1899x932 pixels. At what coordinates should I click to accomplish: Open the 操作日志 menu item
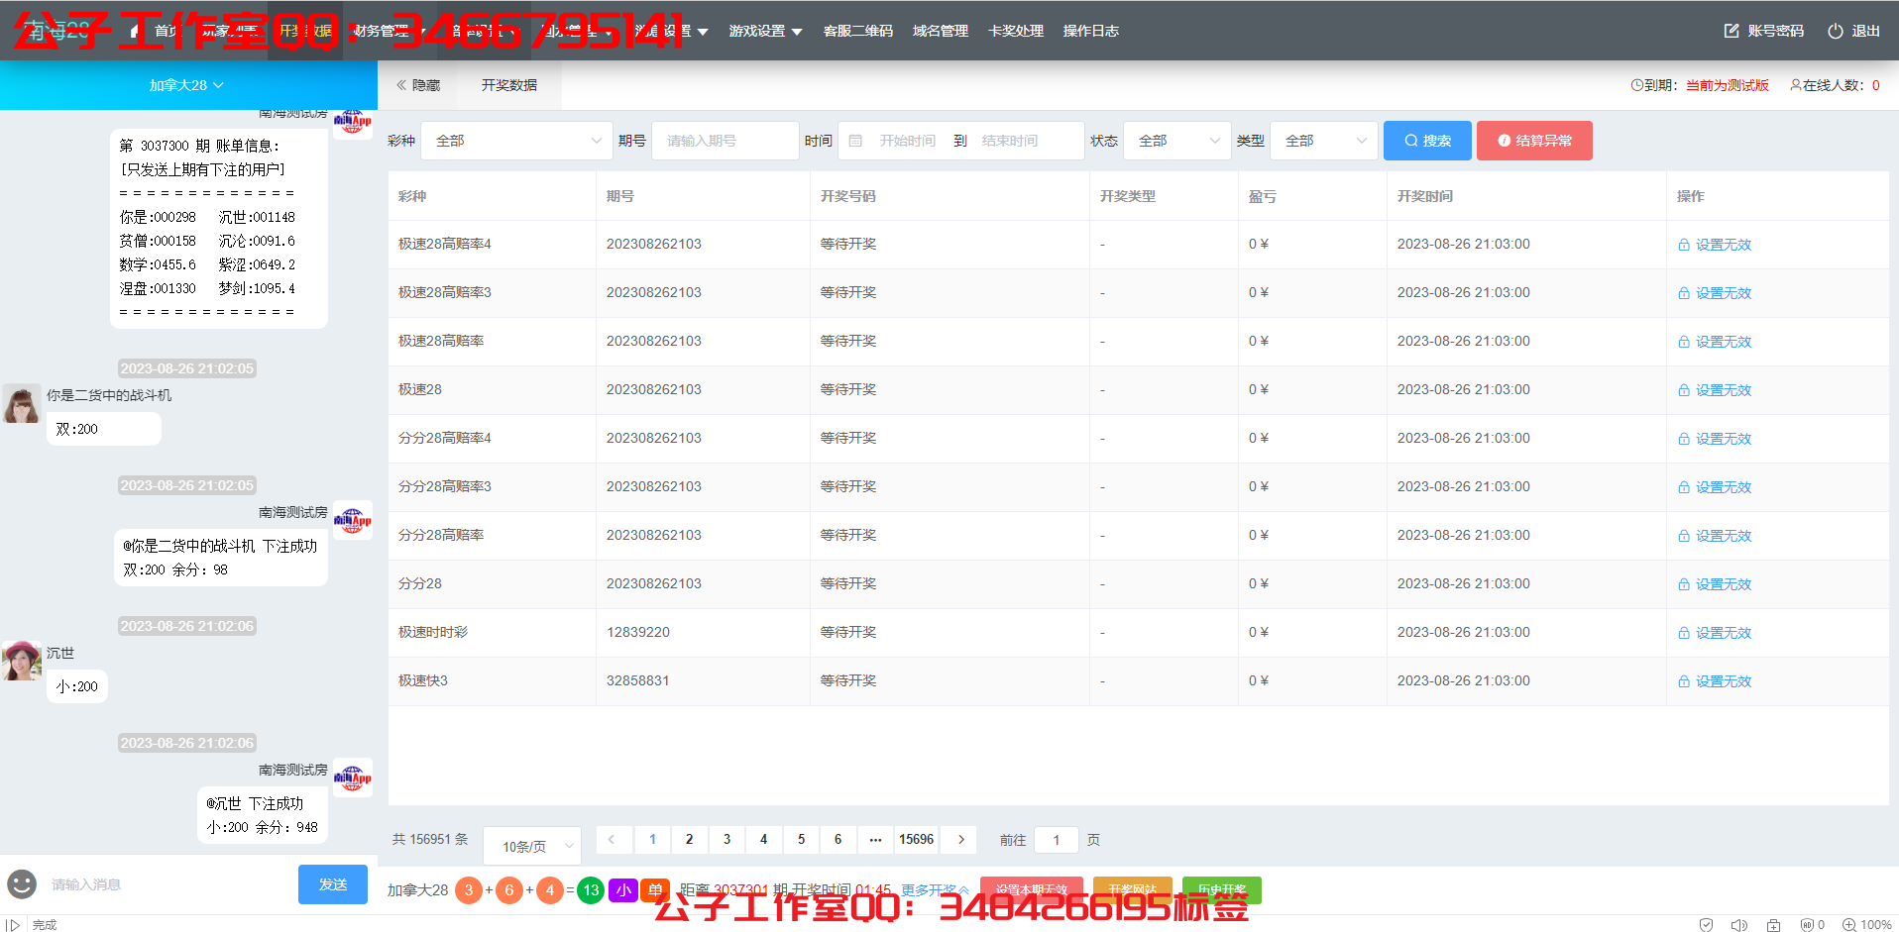(1091, 31)
